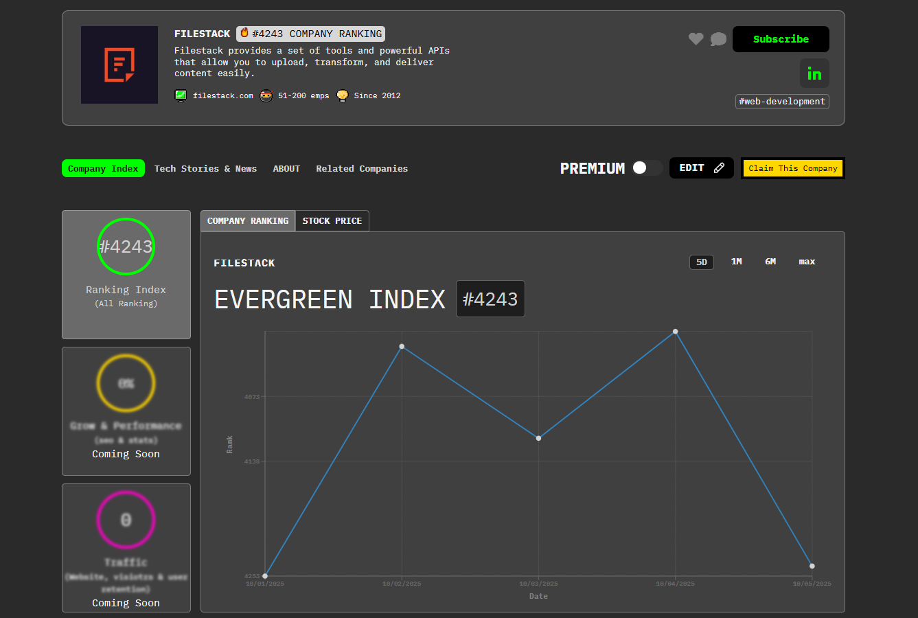Click the flame ranking badge icon
This screenshot has width=918, height=618.
(244, 34)
